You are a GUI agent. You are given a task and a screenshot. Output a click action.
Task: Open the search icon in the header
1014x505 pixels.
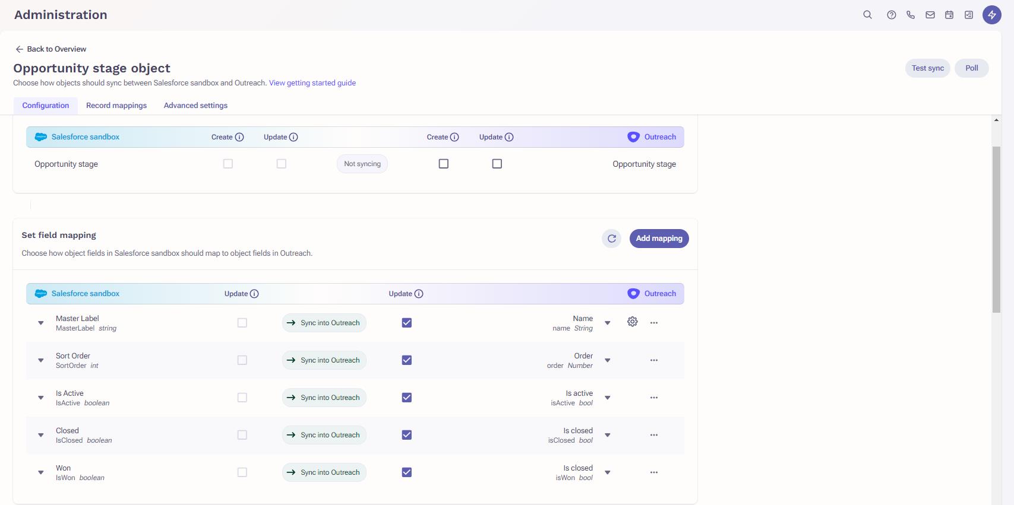coord(867,15)
